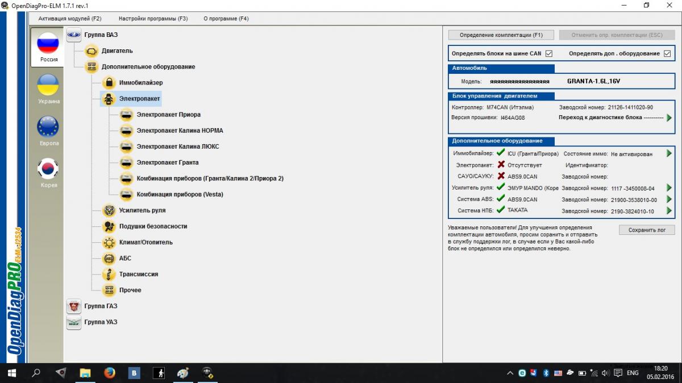Click the Группа ВАЗ logo icon

click(x=74, y=35)
